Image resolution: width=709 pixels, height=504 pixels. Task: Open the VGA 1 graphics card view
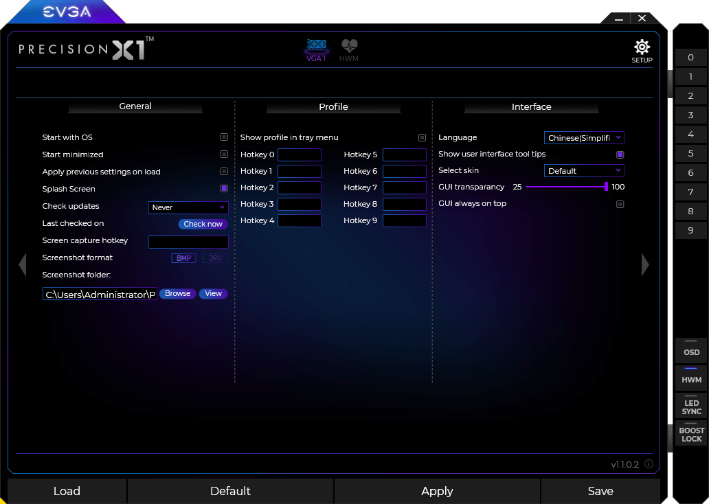[316, 51]
